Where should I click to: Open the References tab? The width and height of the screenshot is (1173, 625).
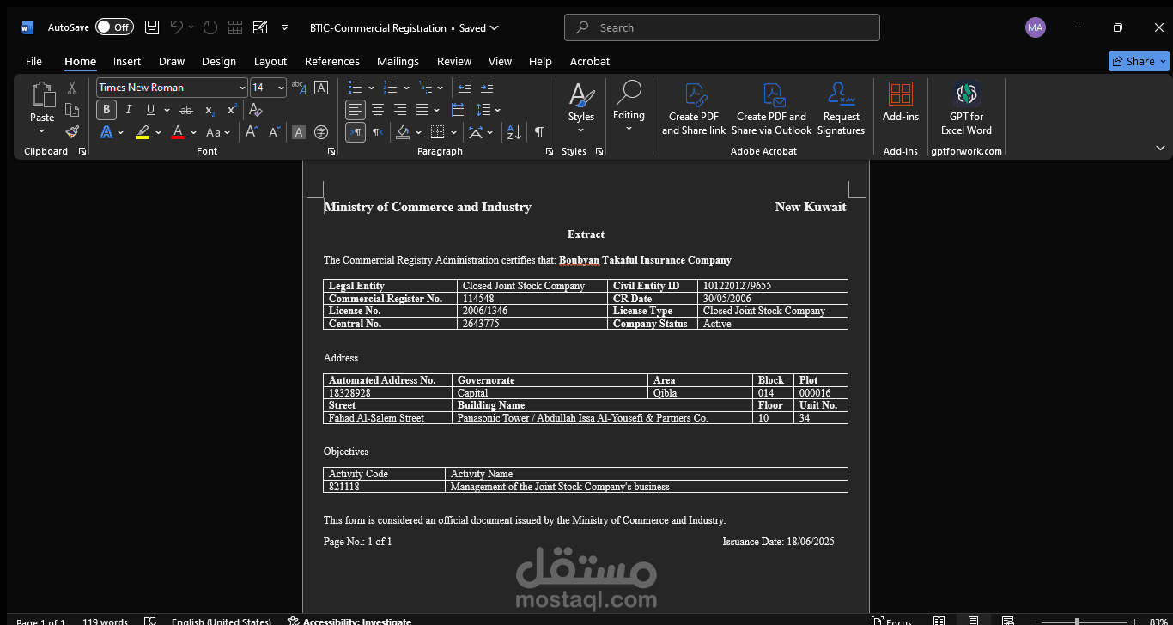tap(332, 61)
